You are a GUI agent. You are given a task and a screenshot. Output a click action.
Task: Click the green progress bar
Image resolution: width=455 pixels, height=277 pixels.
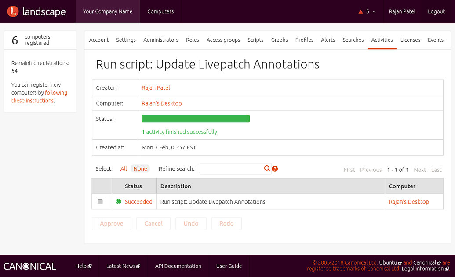point(195,118)
